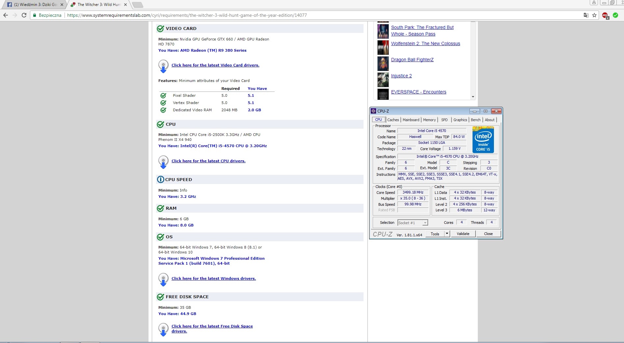Click the Windows drivers download icon
Image resolution: width=624 pixels, height=343 pixels.
point(163,279)
